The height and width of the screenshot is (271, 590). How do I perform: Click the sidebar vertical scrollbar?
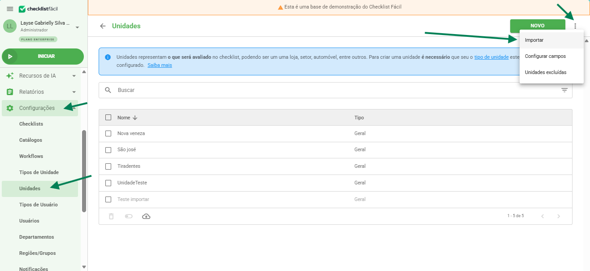pyautogui.click(x=84, y=171)
